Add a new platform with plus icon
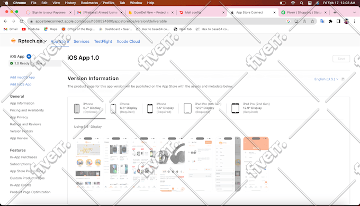 point(29,56)
